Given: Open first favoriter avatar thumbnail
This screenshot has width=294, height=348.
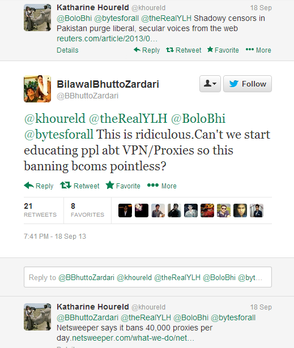Looking at the screenshot, I should tap(125, 210).
